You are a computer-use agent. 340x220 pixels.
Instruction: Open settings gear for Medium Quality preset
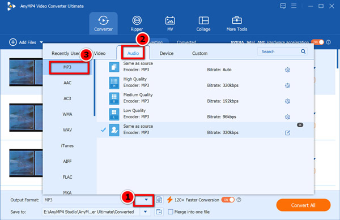tap(287, 101)
